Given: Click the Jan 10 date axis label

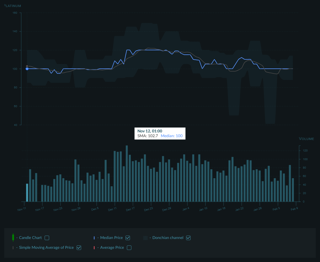Looking at the screenshot, I should (x=203, y=209).
